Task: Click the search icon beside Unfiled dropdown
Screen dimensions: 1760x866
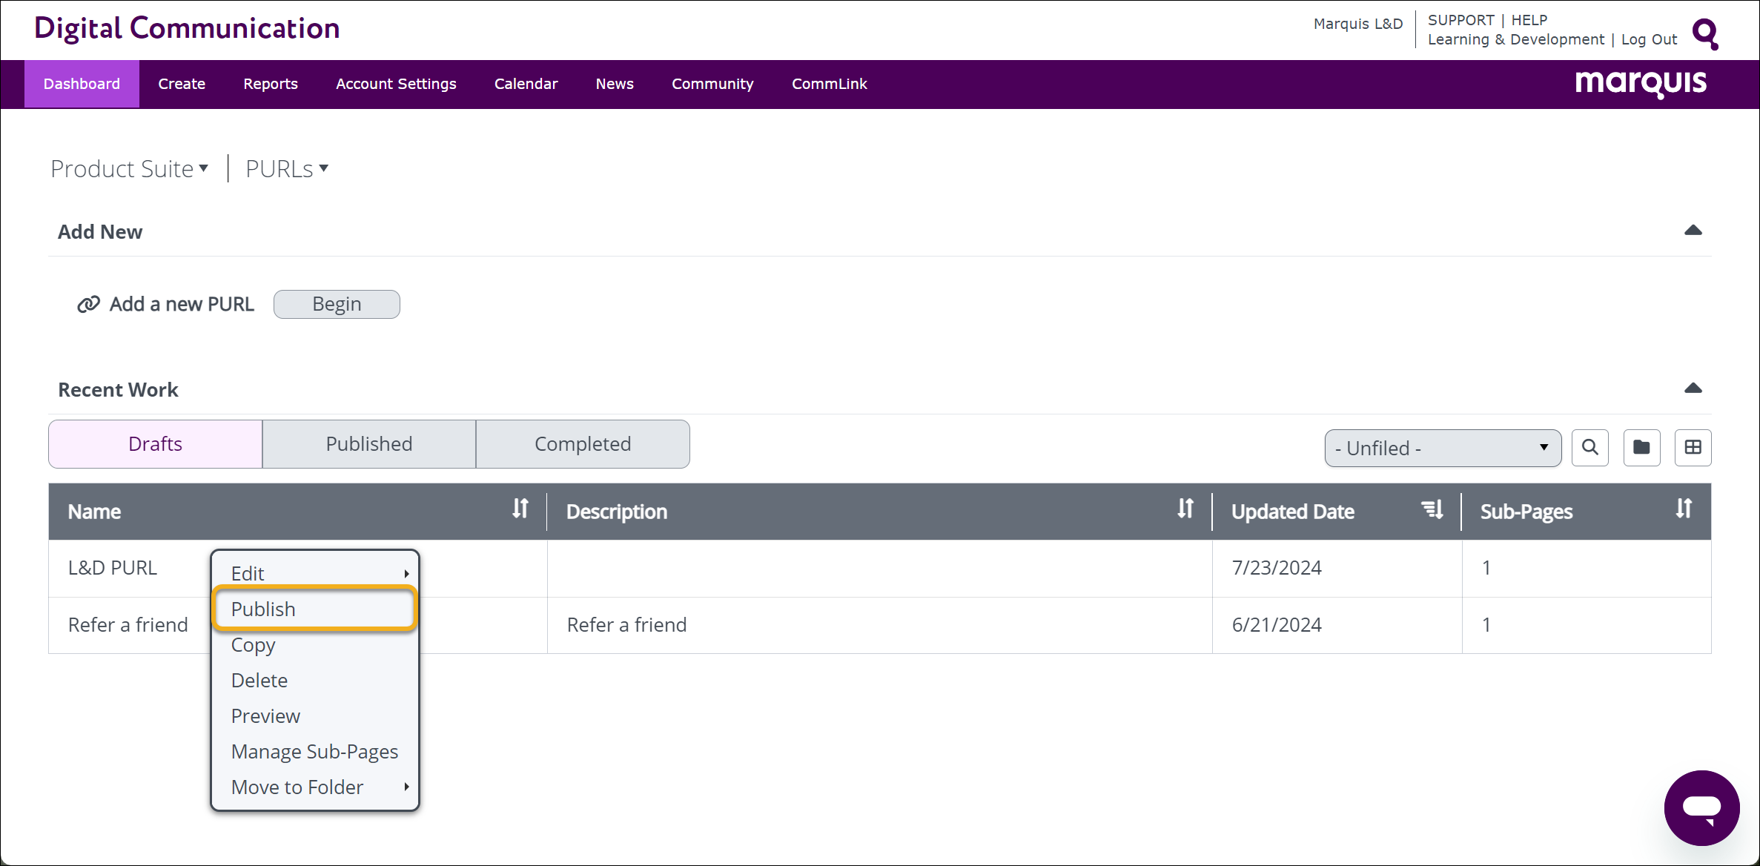Action: pos(1589,447)
